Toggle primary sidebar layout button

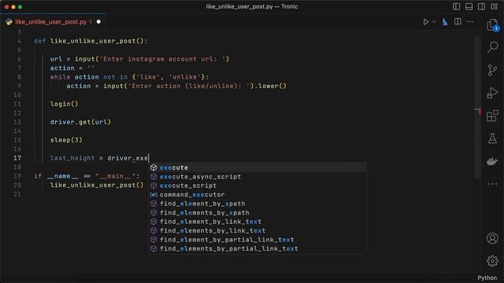456,6
